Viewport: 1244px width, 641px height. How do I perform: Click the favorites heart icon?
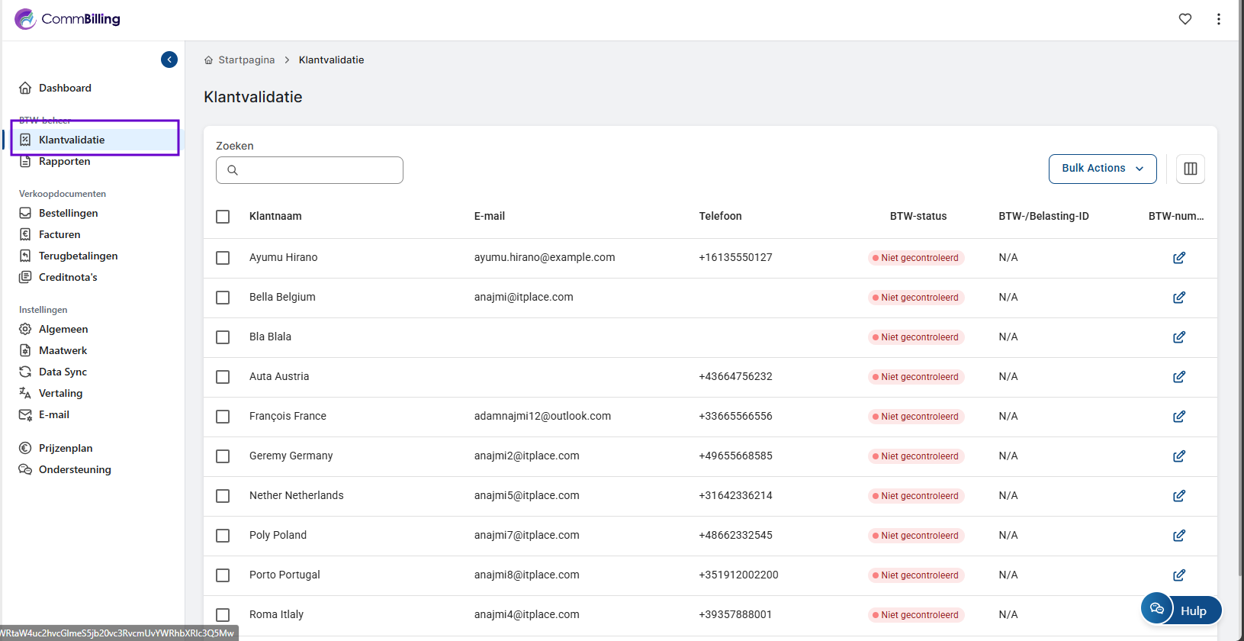[x=1185, y=19]
